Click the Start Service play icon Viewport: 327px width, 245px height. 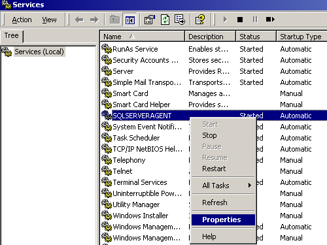tap(225, 20)
